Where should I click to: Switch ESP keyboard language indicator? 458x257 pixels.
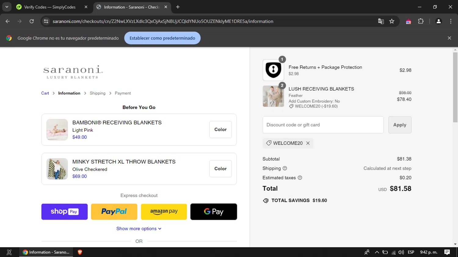click(x=411, y=252)
